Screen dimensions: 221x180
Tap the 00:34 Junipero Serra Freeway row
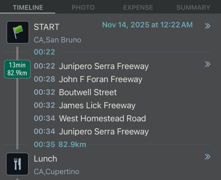(x=104, y=132)
